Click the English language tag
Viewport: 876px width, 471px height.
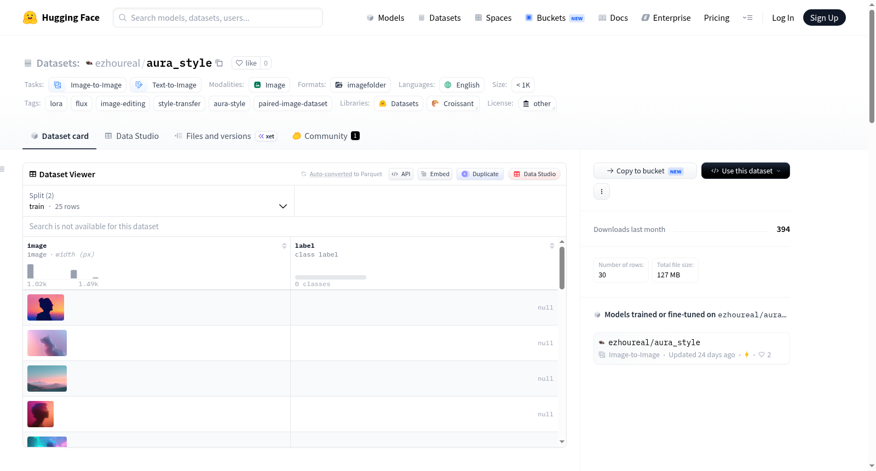pyautogui.click(x=462, y=85)
